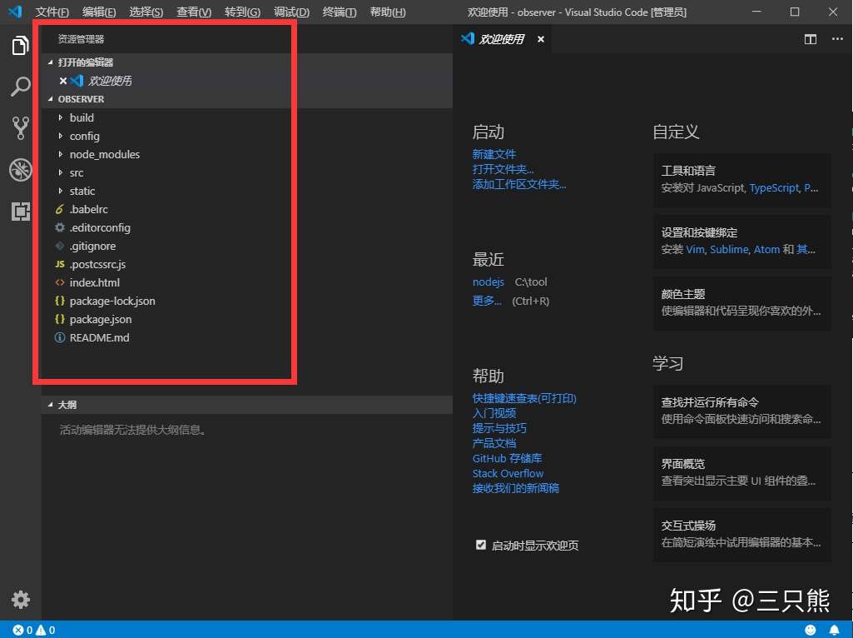This screenshot has height=638, width=853.
Task: Close the 欢迎使用 editor tab
Action: [540, 39]
